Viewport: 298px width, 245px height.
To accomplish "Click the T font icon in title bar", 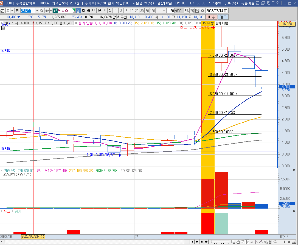I will (x=273, y=3).
